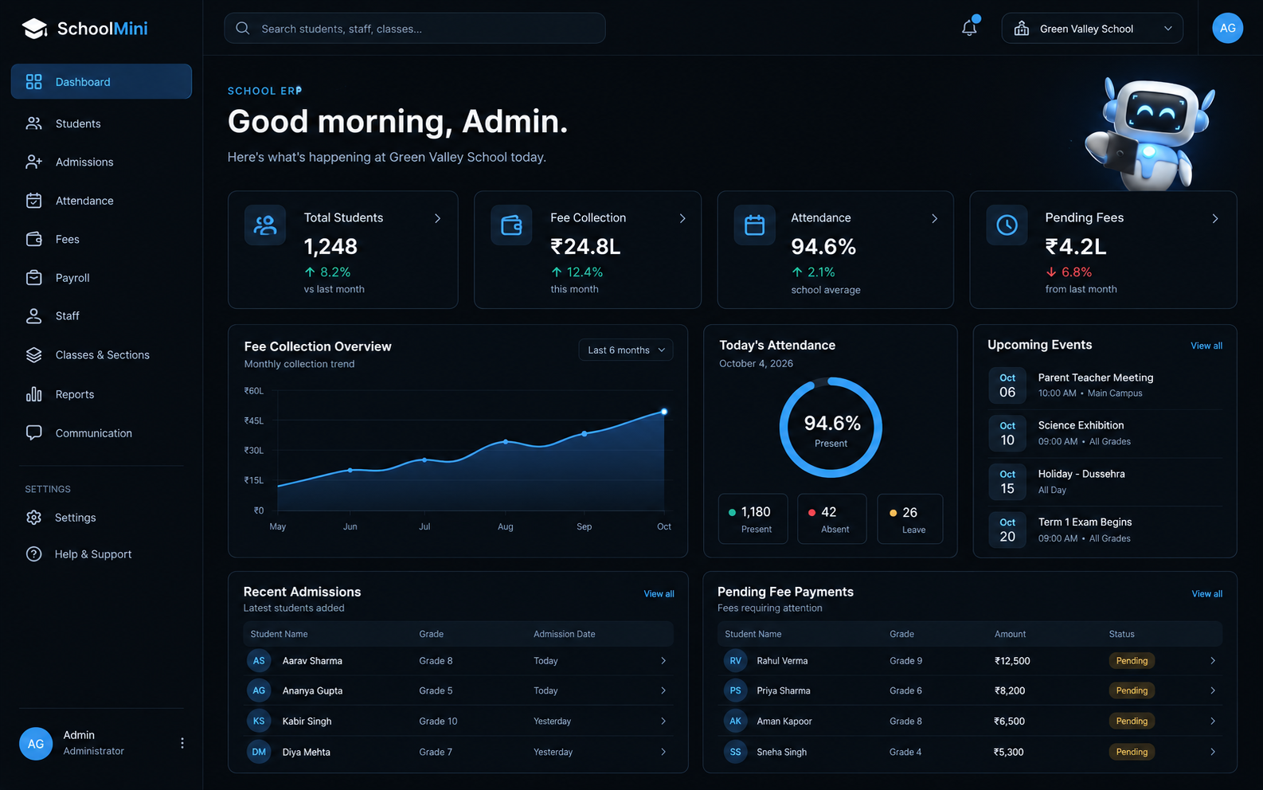Click the search magnifier icon
The height and width of the screenshot is (790, 1263).
point(243,29)
